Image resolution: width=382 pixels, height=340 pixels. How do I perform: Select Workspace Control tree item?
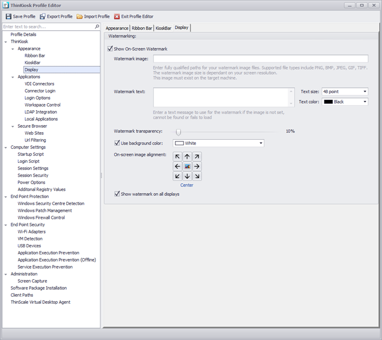(x=42, y=105)
